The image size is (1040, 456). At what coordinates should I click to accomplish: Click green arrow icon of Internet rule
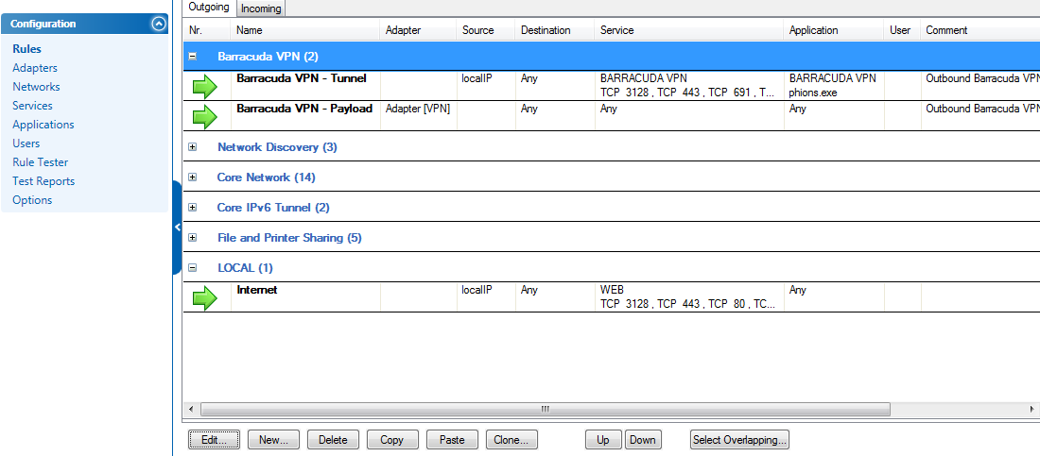[205, 298]
